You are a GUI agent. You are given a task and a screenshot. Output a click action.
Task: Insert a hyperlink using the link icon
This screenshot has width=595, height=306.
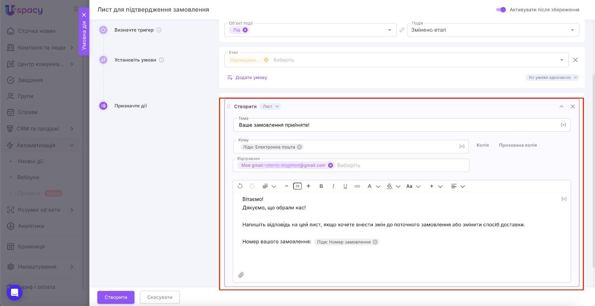pos(357,186)
